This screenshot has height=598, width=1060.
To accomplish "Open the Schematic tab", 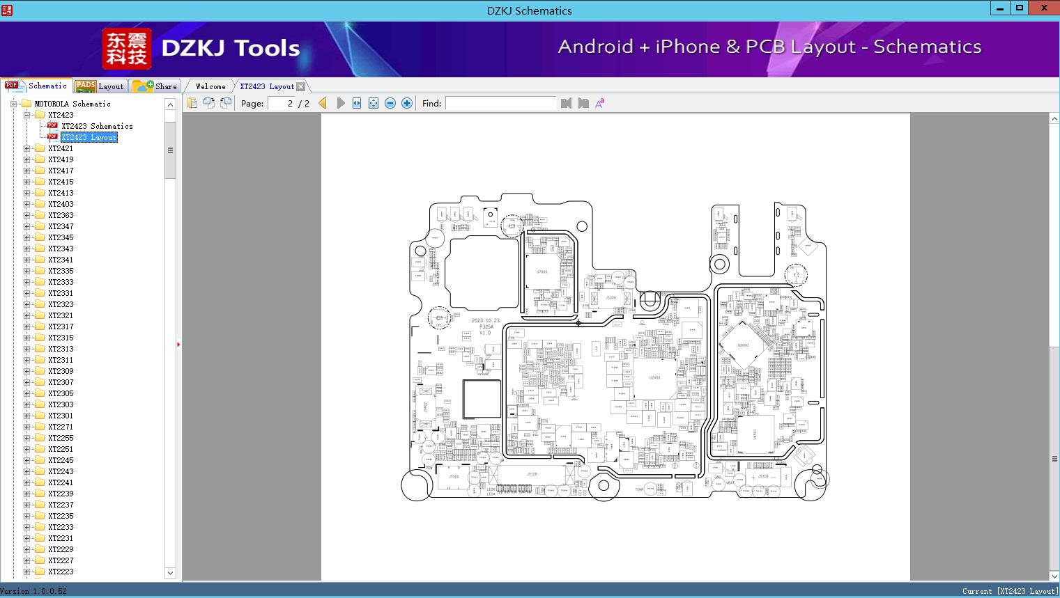I will tap(36, 86).
